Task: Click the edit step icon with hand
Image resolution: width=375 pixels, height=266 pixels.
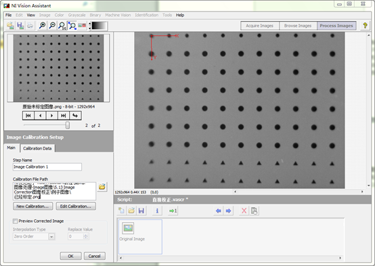Action: 254,210
